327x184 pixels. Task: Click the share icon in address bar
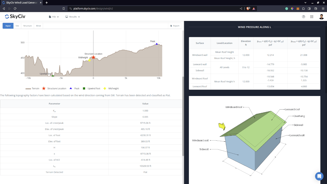pos(241,8)
